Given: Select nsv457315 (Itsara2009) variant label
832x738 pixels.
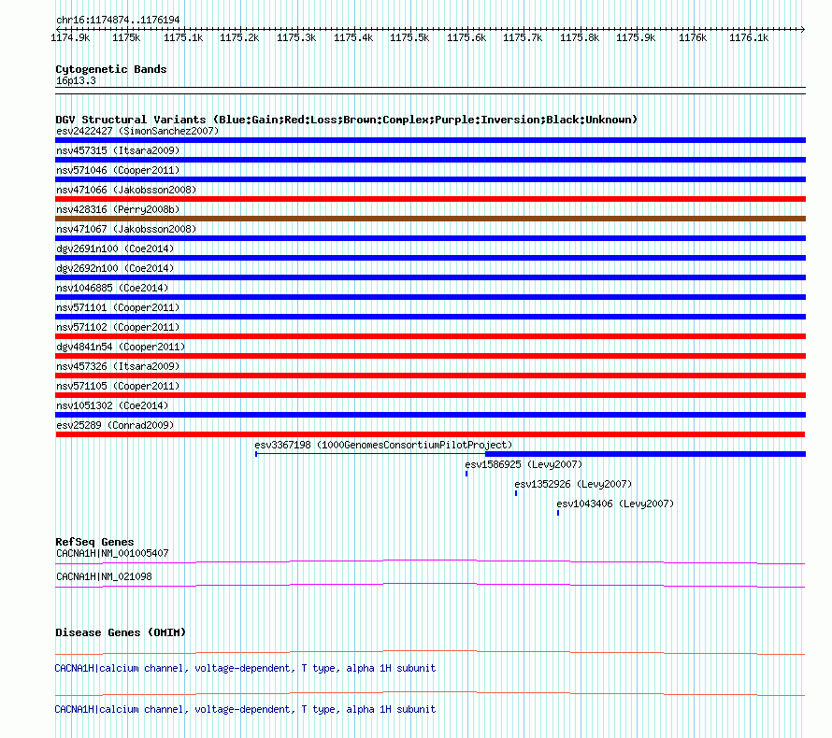Looking at the screenshot, I should (118, 150).
